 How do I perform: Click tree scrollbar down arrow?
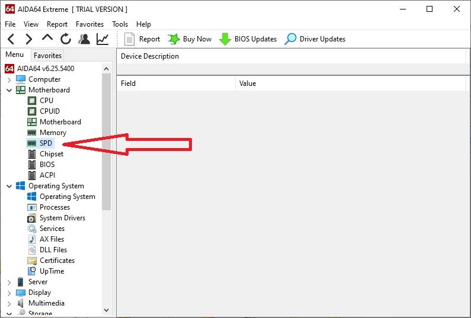106,310
